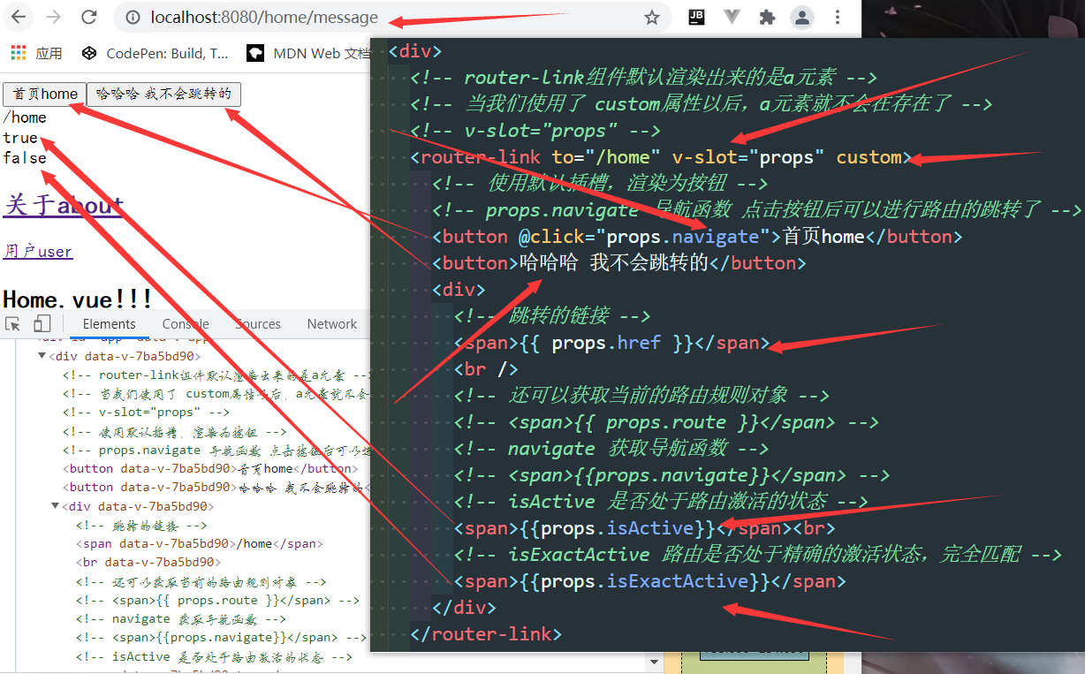Open the JetBrains JB extension
The height and width of the screenshot is (674, 1085).
pos(696,17)
